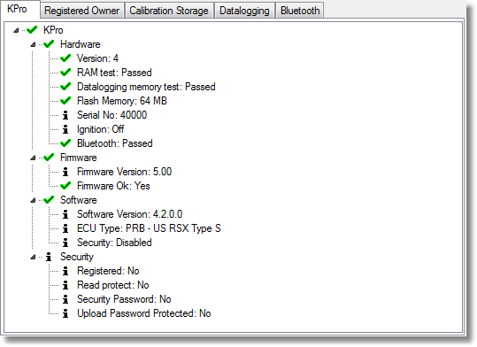Collapse the Software tree node
477x347 pixels.
coord(33,200)
